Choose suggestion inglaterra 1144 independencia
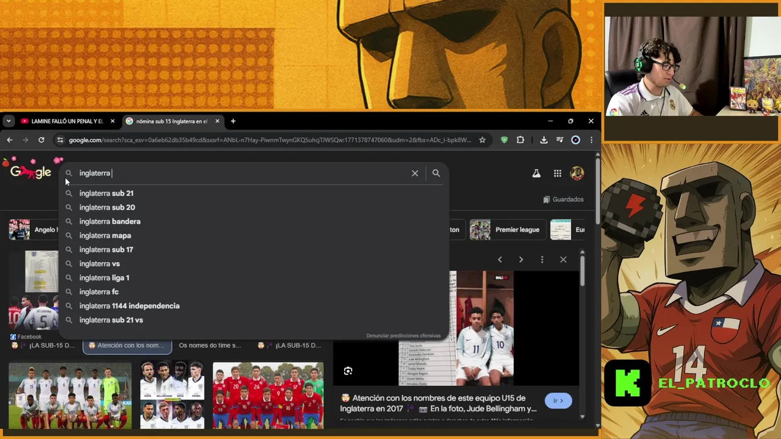 (253, 305)
